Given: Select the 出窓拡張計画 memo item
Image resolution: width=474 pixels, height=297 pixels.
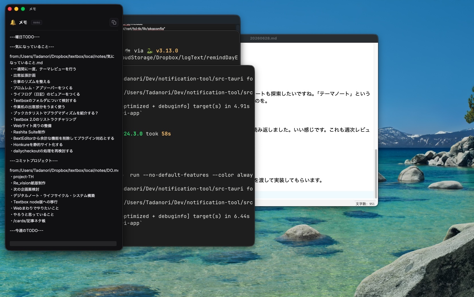Looking at the screenshot, I should point(23,75).
